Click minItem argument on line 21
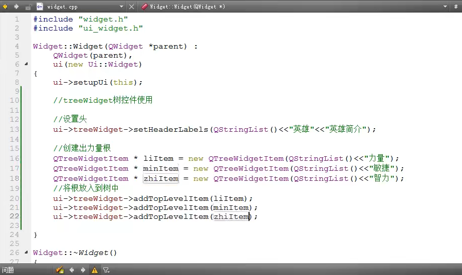The height and width of the screenshot is (275, 462). (231, 207)
